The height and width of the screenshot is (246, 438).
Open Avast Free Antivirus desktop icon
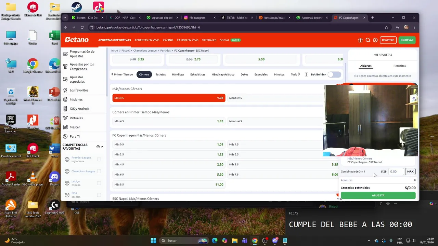click(x=11, y=208)
